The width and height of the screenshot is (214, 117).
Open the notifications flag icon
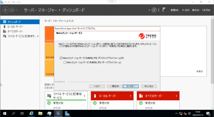tap(164, 10)
